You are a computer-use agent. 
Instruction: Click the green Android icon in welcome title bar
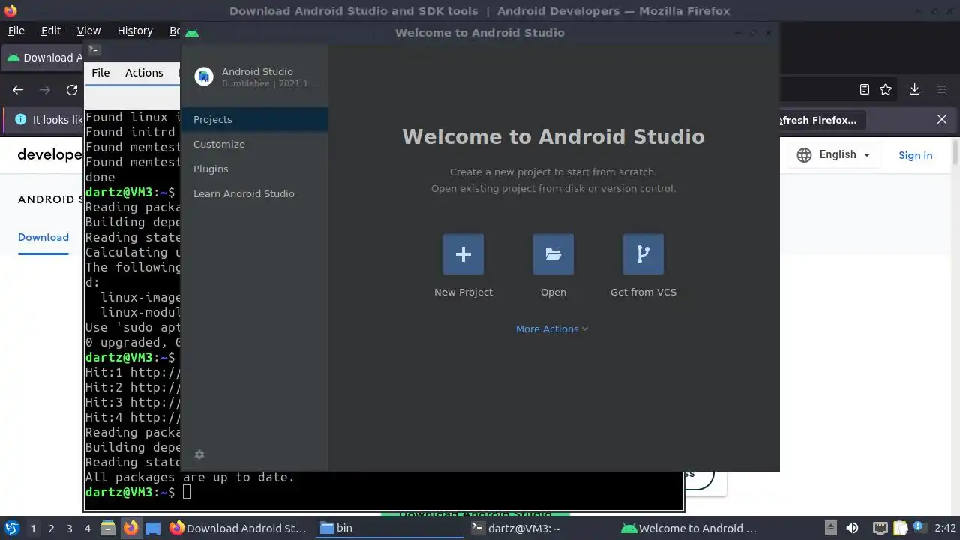(x=192, y=32)
